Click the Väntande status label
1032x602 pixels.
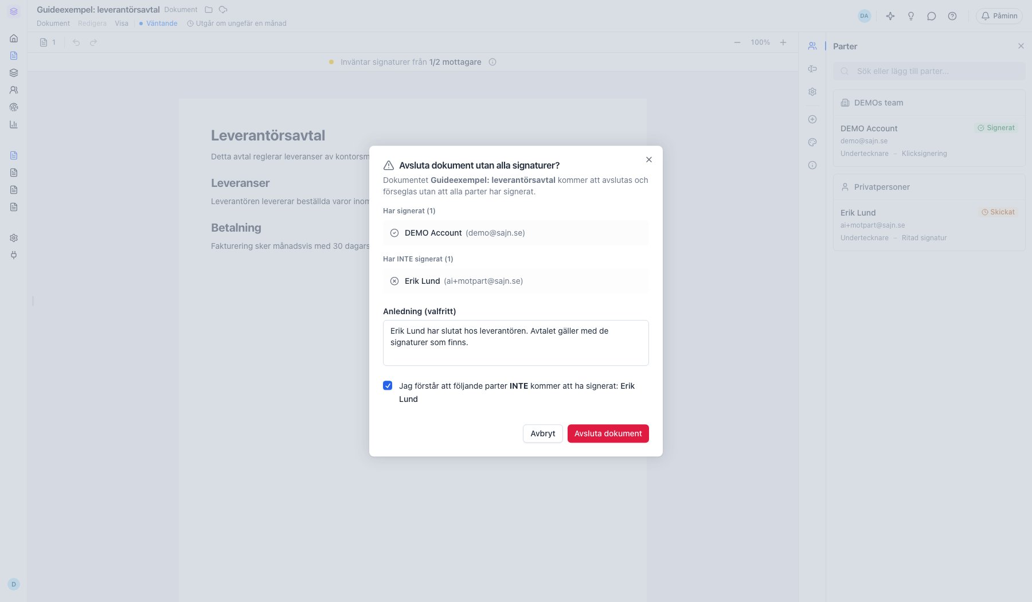coord(158,24)
